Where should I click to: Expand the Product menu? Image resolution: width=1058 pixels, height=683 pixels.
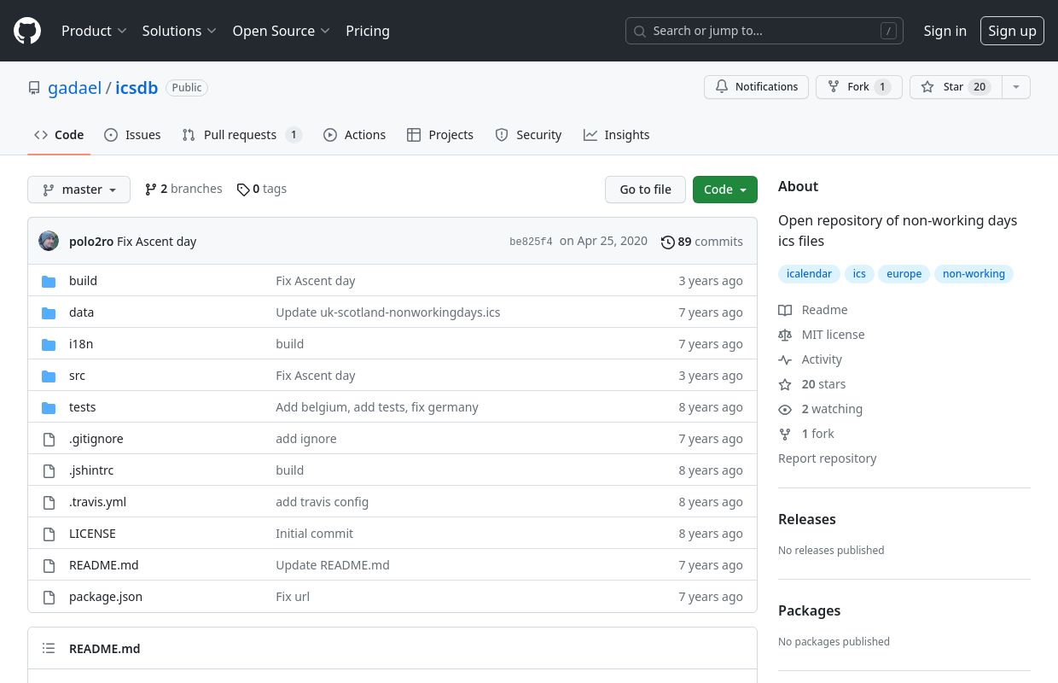pyautogui.click(x=94, y=31)
